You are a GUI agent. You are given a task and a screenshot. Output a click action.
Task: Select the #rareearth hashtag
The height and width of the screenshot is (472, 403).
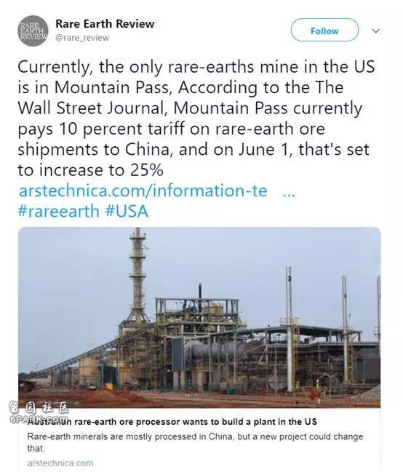pos(58,211)
